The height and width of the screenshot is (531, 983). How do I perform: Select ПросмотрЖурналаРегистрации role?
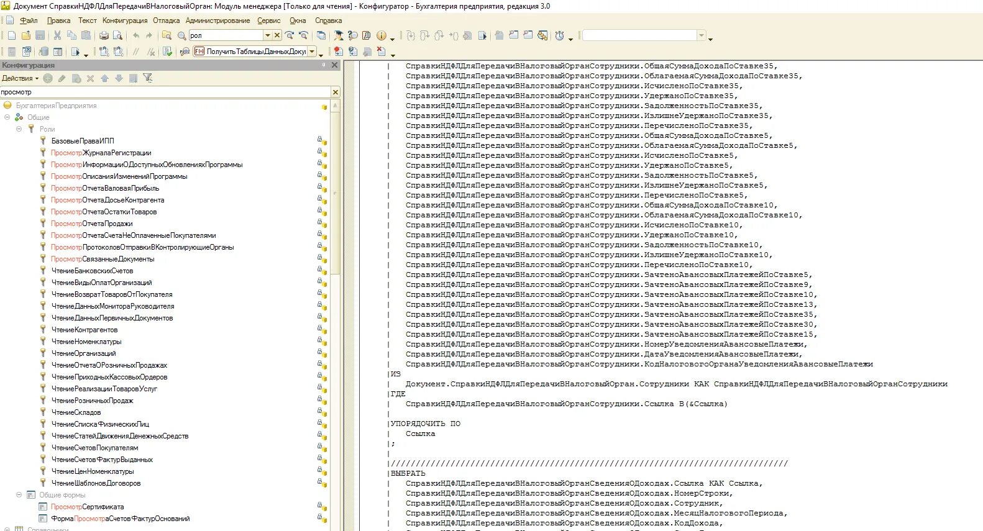pos(101,153)
